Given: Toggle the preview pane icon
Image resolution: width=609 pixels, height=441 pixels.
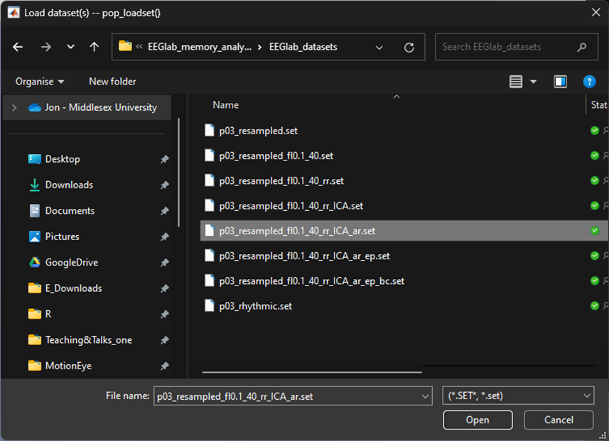Looking at the screenshot, I should click(560, 82).
